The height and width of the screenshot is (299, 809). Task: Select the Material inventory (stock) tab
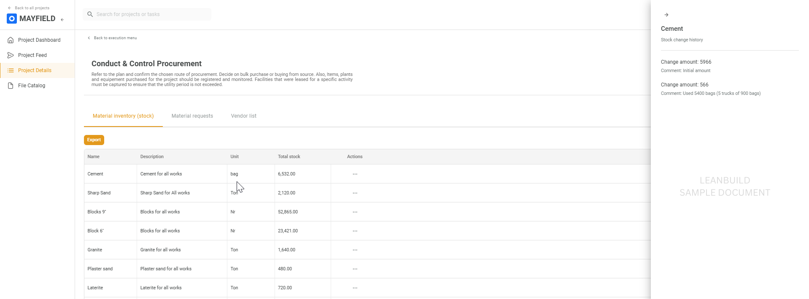[x=123, y=116]
